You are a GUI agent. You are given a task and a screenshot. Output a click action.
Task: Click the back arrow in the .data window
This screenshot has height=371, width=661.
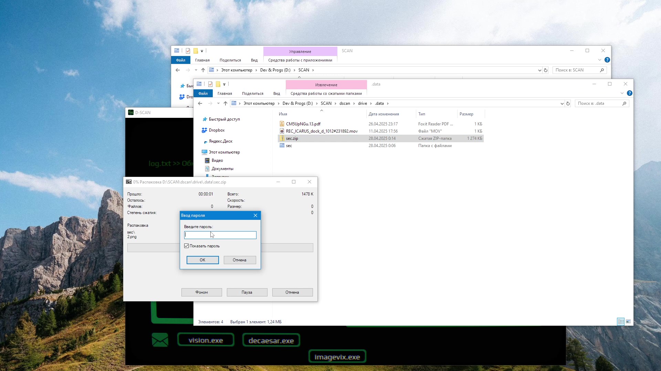pyautogui.click(x=200, y=103)
